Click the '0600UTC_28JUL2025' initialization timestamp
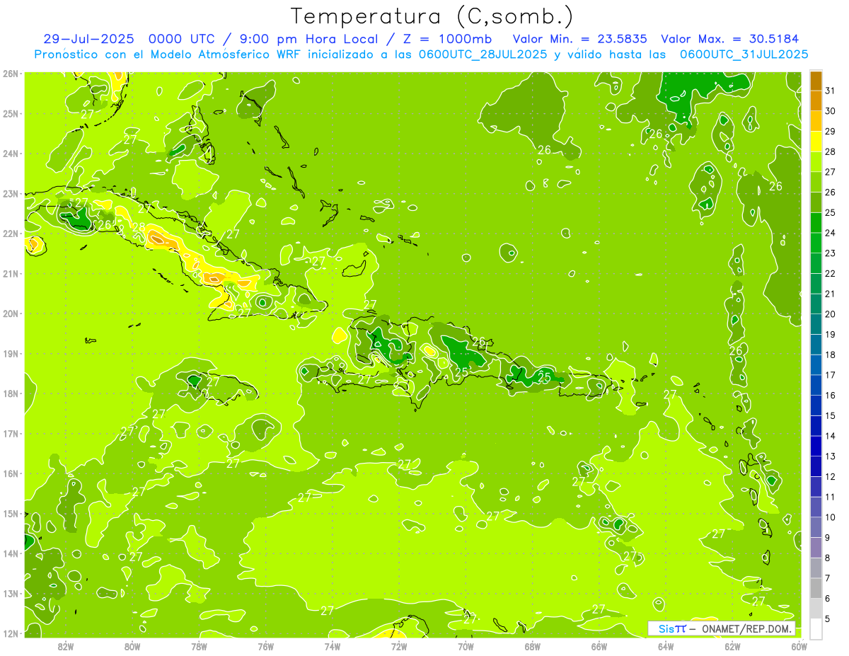 [483, 54]
